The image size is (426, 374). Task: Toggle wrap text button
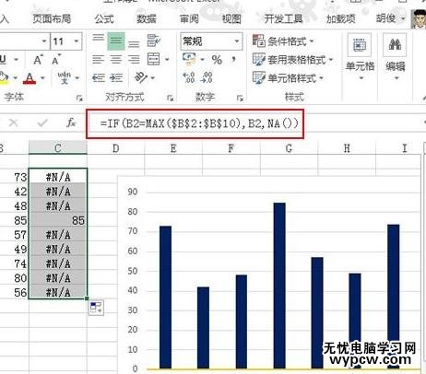(x=153, y=41)
